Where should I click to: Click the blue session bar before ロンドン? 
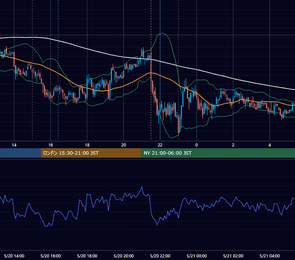coord(20,153)
